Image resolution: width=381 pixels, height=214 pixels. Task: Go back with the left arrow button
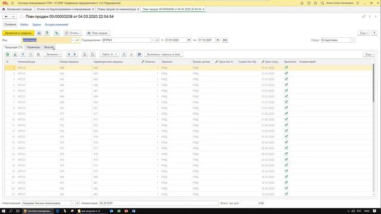[7, 17]
